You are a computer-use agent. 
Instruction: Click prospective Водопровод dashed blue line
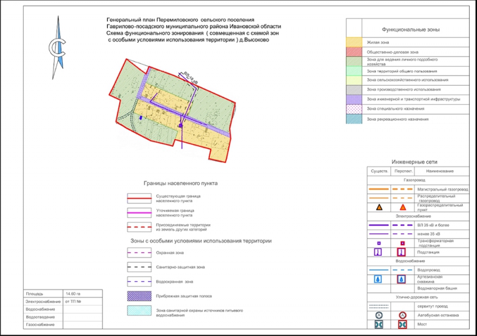pyautogui.click(x=402, y=270)
